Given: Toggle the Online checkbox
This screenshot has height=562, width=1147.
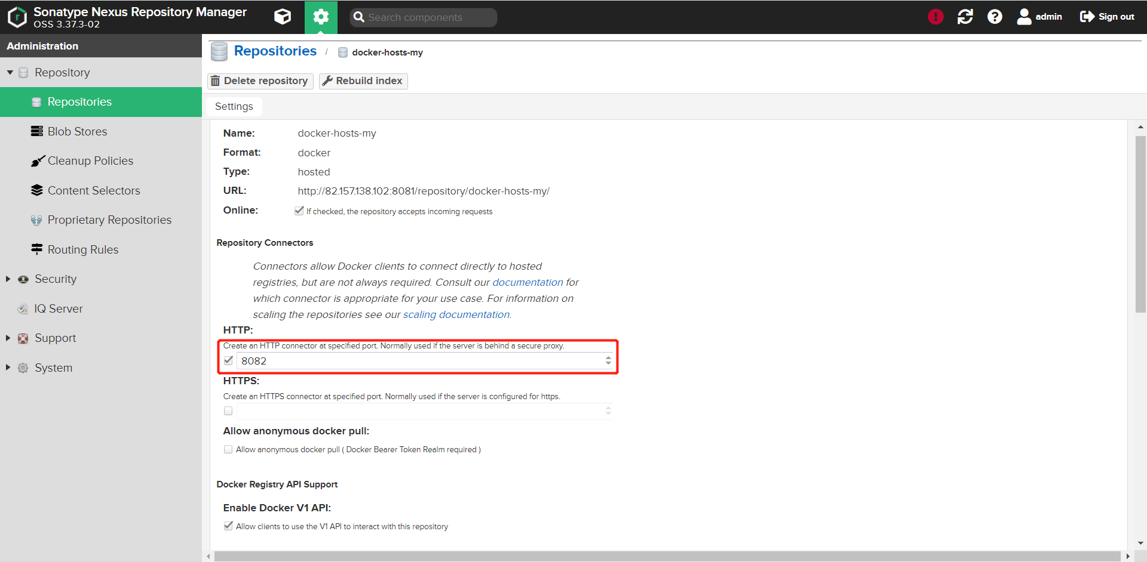Looking at the screenshot, I should pos(299,211).
